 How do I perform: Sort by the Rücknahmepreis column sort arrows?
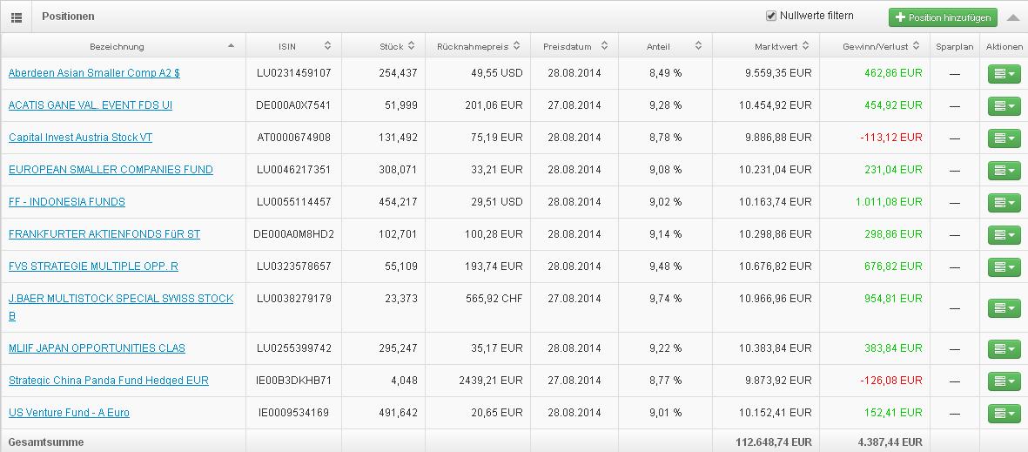point(517,46)
